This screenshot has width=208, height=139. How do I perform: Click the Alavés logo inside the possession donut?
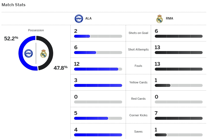(28, 53)
